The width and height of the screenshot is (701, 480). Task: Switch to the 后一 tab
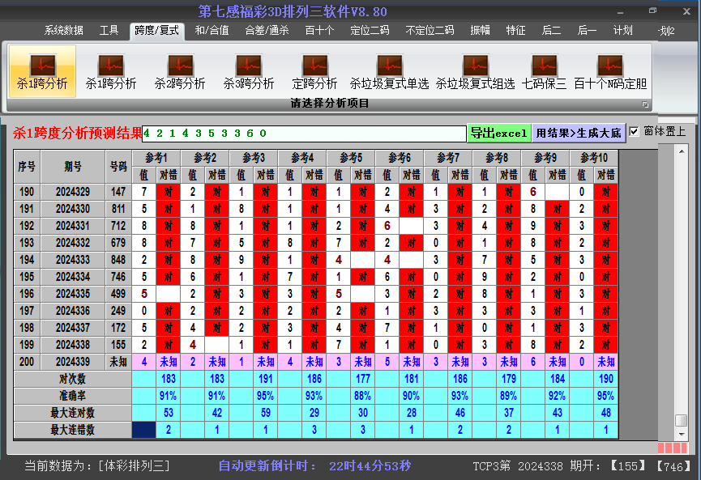pos(587,31)
